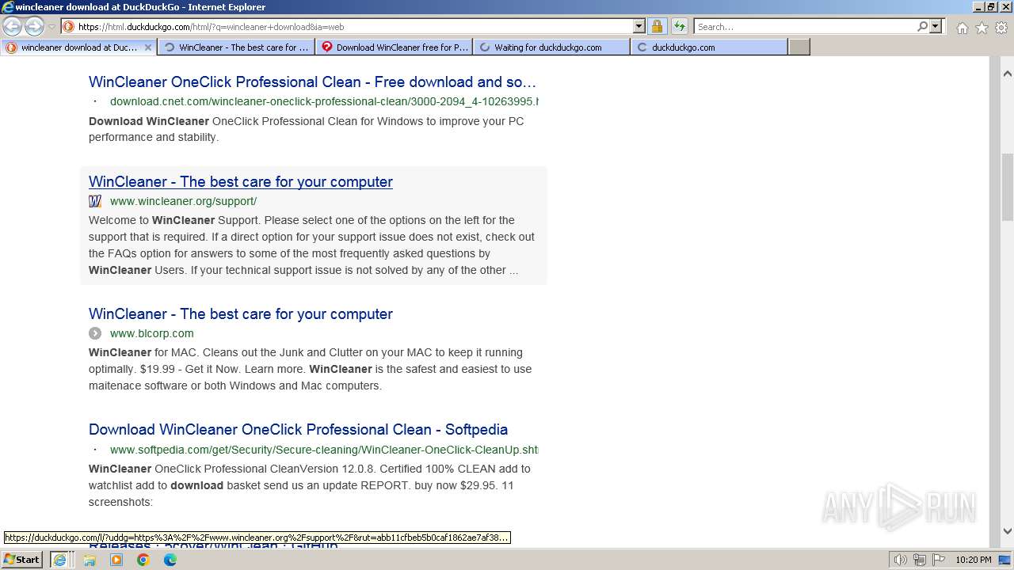Image resolution: width=1014 pixels, height=570 pixels.
Task: Open WinCleaner OneClick Professional Clean CNET result
Action: point(312,82)
